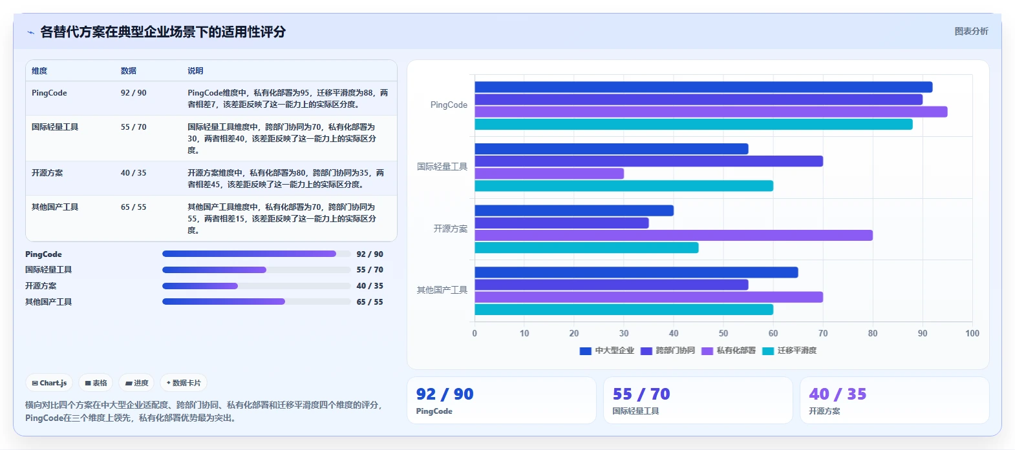
Task: Click 国际轻量工具's short purple 私有化部署 bar
Action: pos(550,174)
